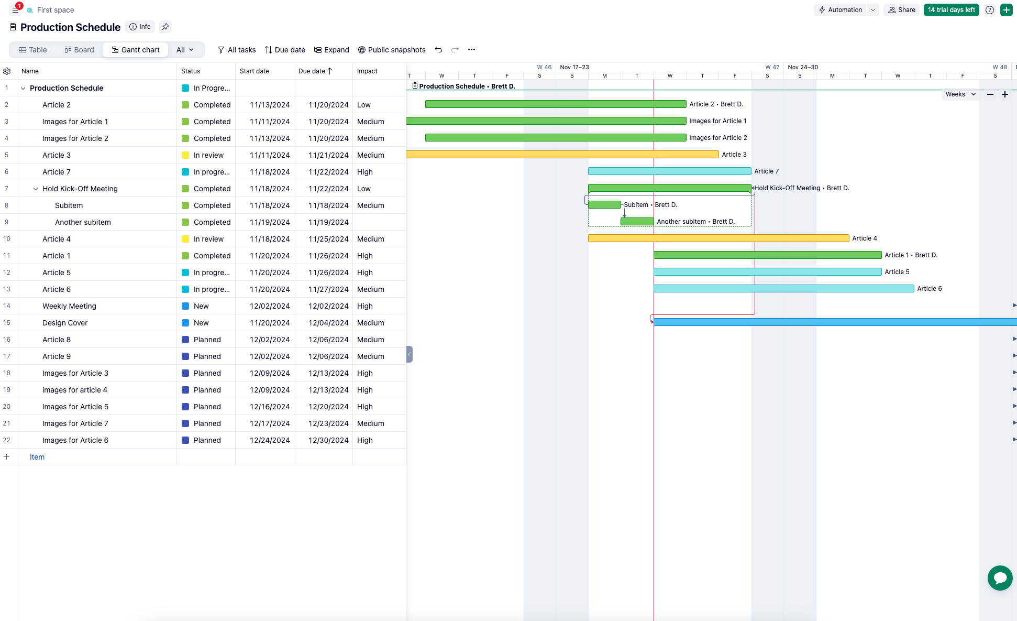Collapse the Hold Kick-Off Meeting subtasks
This screenshot has height=621, width=1017.
(36, 189)
